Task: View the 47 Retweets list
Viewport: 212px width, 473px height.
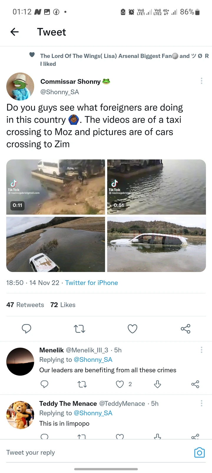Action: pyautogui.click(x=25, y=305)
